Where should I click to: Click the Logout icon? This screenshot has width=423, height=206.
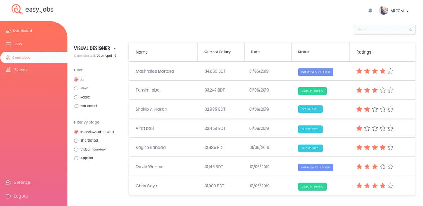point(8,196)
